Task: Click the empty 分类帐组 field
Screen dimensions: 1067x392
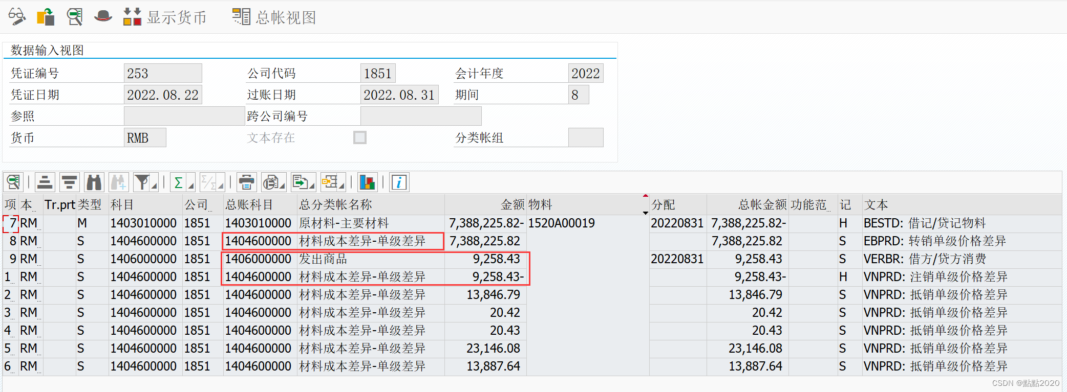Action: click(586, 137)
